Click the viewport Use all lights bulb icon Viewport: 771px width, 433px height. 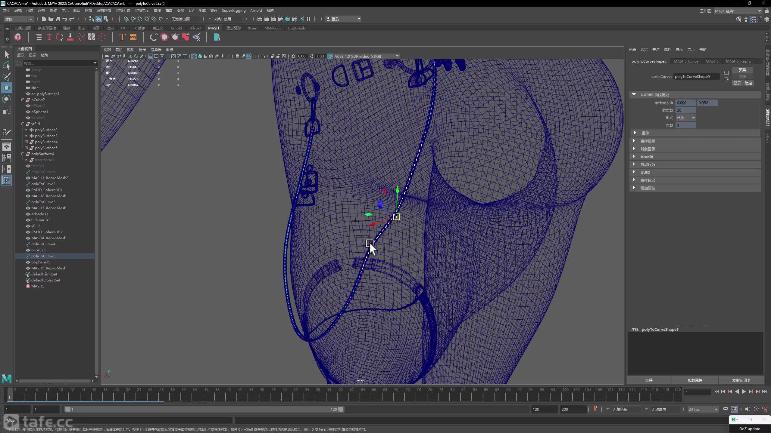[223, 56]
